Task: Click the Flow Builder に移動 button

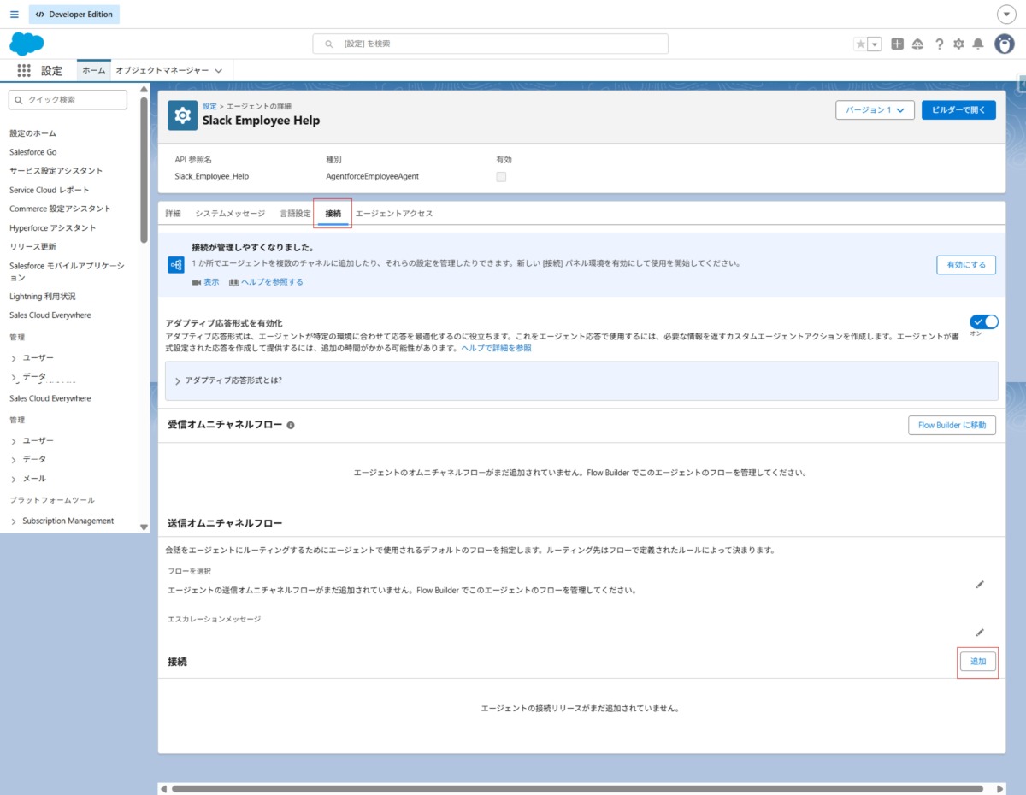Action: pos(952,425)
